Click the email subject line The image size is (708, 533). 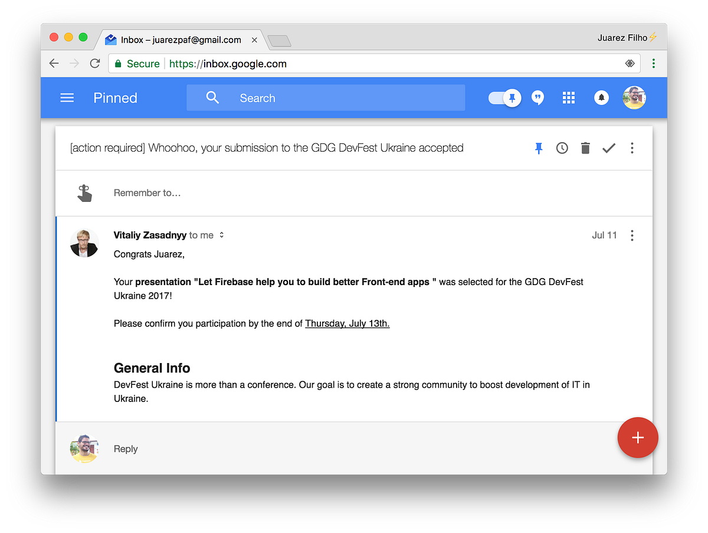pyautogui.click(x=267, y=148)
